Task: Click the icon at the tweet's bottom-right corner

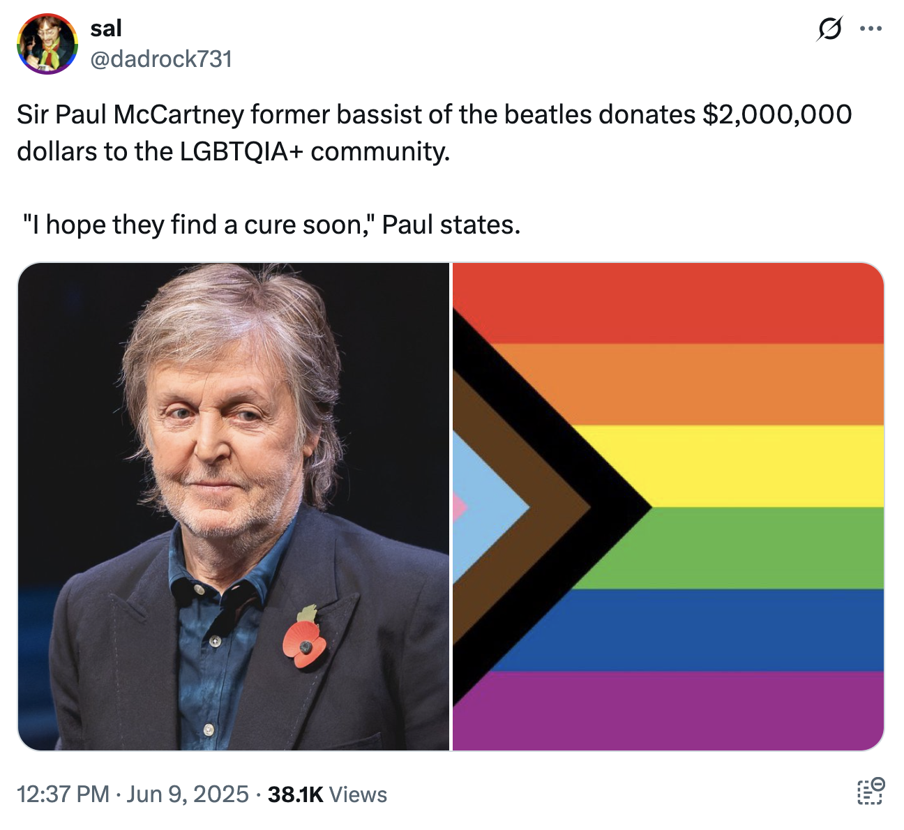Action: point(870,792)
